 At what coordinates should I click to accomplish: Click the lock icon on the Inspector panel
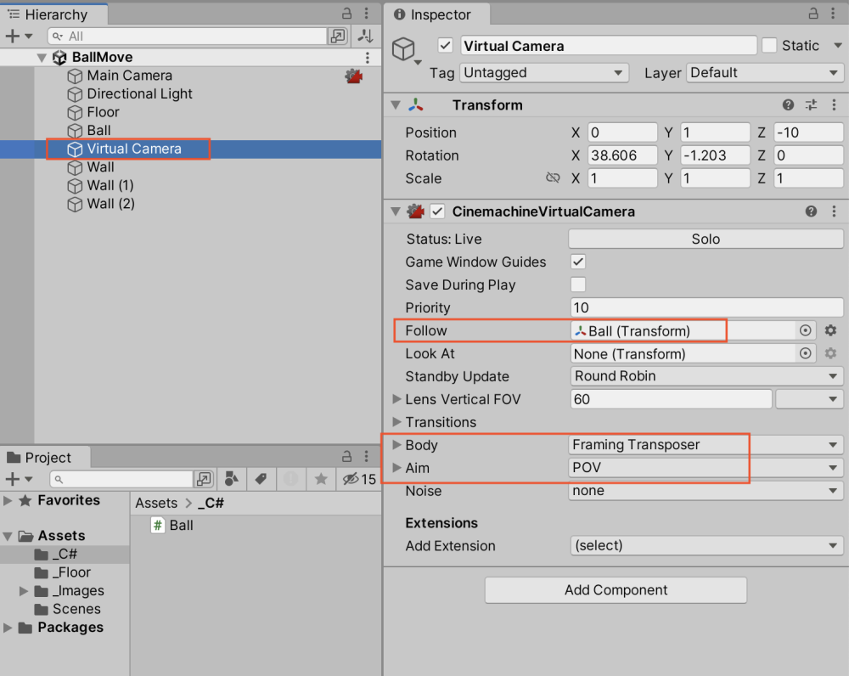coord(813,14)
